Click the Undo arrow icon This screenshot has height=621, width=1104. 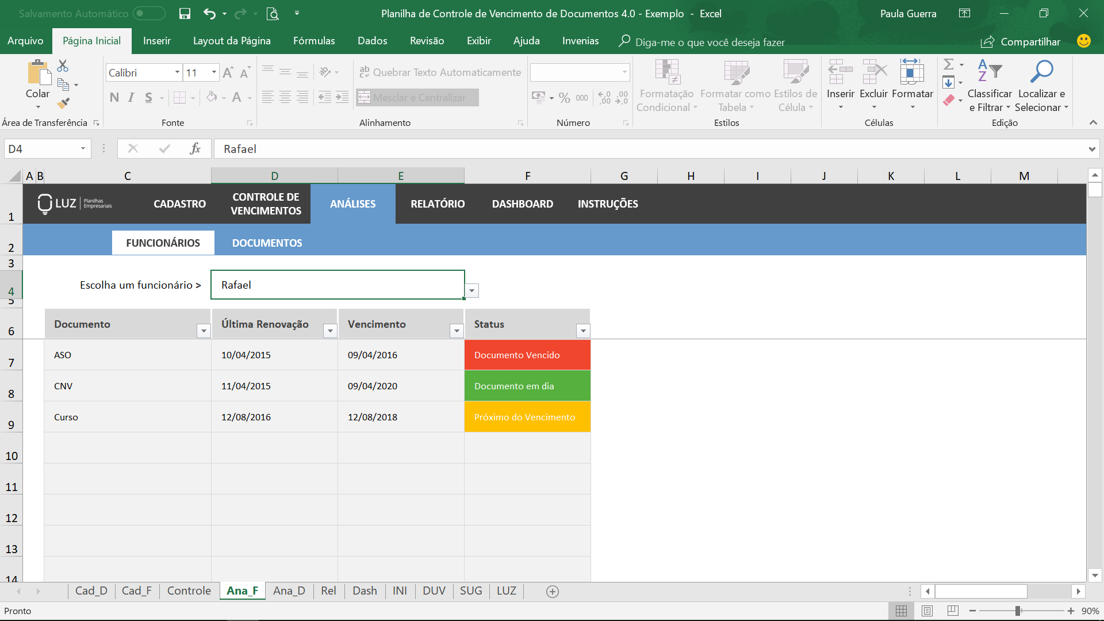[x=209, y=13]
